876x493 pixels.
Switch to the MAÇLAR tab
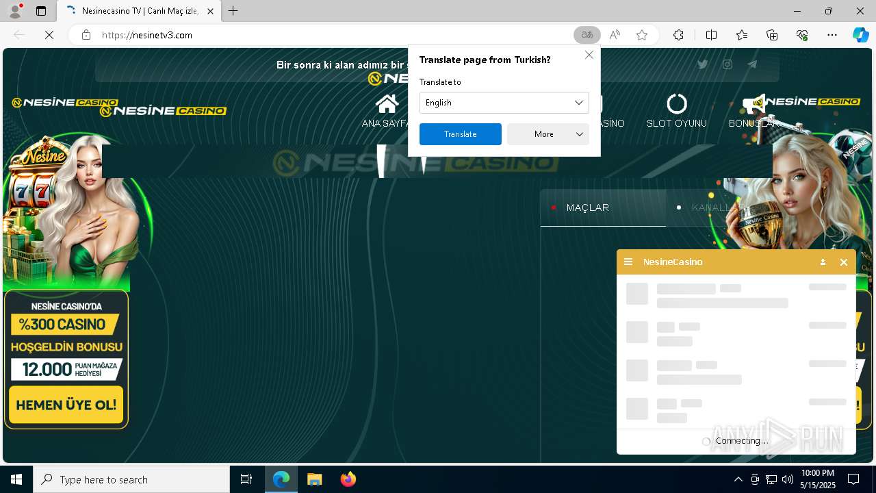pyautogui.click(x=603, y=207)
